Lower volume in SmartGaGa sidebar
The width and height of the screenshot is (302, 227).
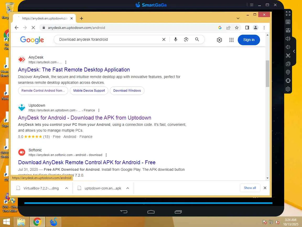click(x=288, y=47)
